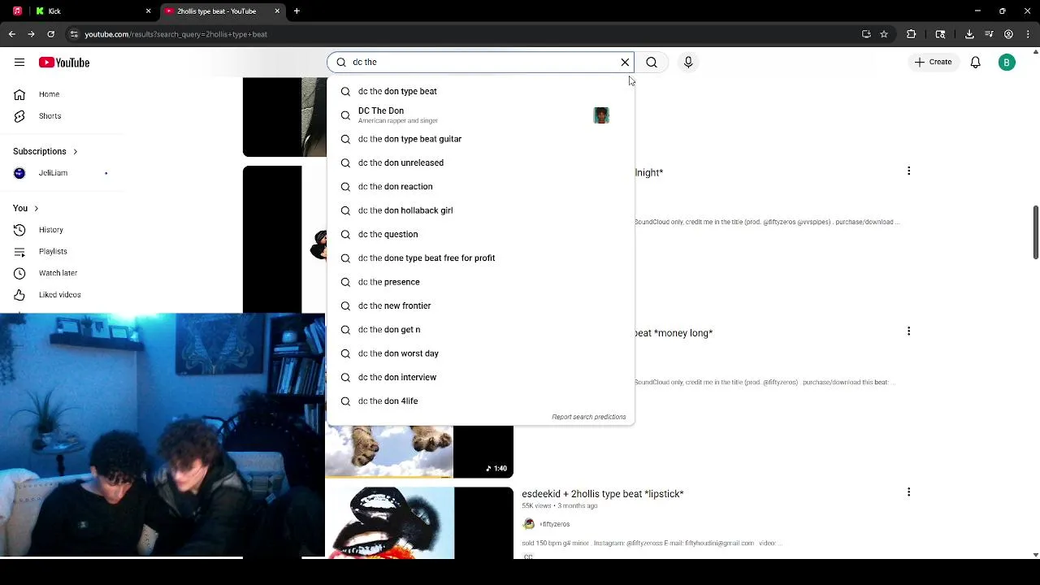The image size is (1040, 585).
Task: Open Shorts in the sidebar
Action: coord(50,116)
